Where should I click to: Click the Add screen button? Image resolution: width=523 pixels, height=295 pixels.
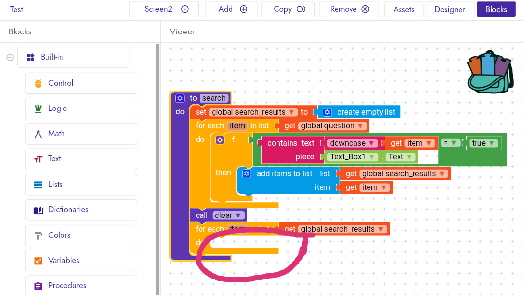pos(231,9)
